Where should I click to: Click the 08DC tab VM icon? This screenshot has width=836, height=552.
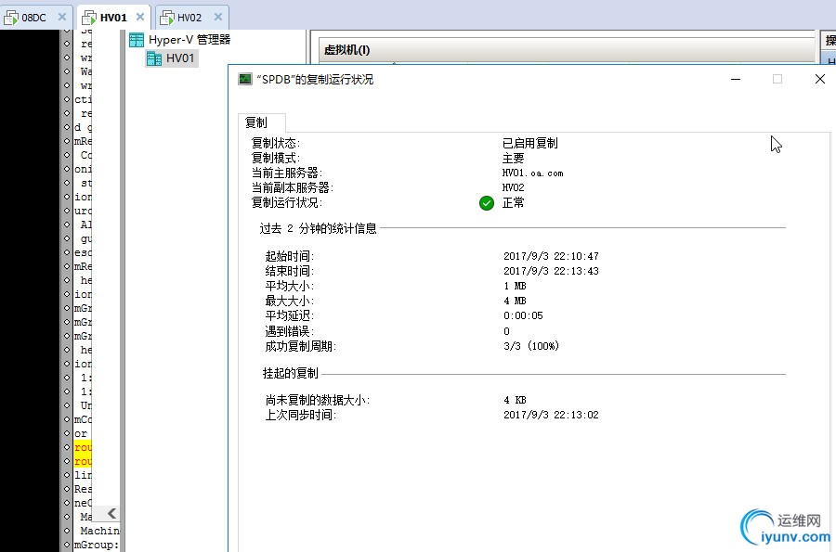point(11,19)
